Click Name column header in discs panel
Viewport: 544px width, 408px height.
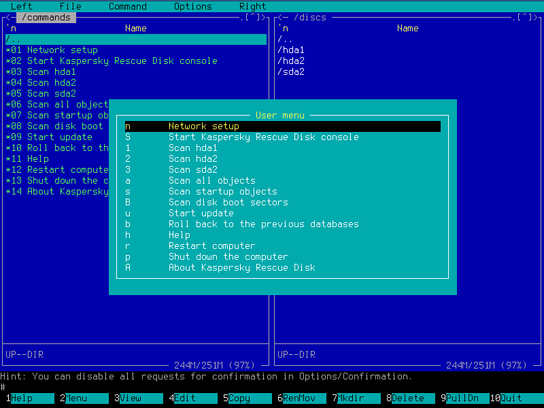pos(408,29)
